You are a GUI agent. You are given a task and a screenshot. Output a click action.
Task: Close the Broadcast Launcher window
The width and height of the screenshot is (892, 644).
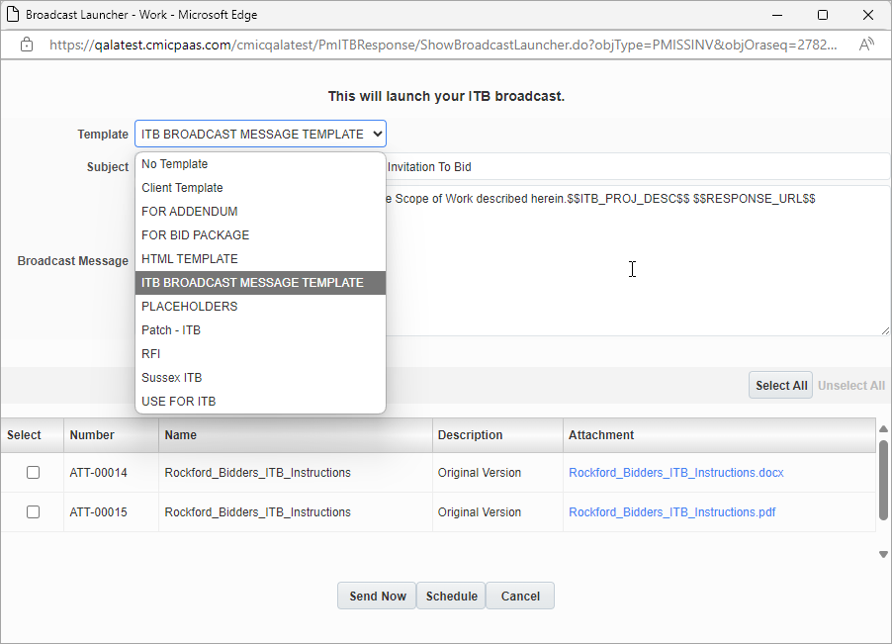[868, 15]
